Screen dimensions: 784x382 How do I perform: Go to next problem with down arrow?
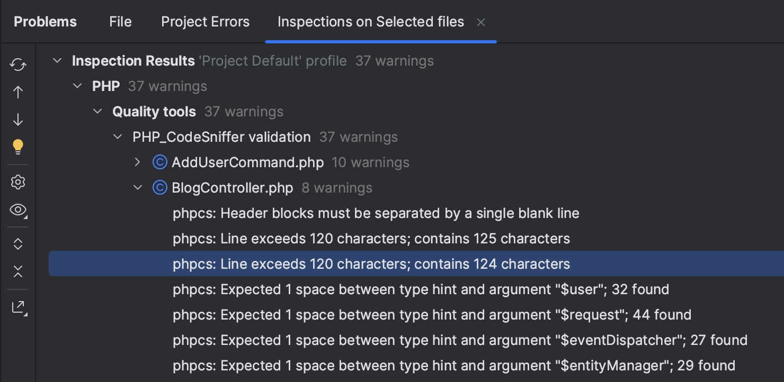point(18,120)
